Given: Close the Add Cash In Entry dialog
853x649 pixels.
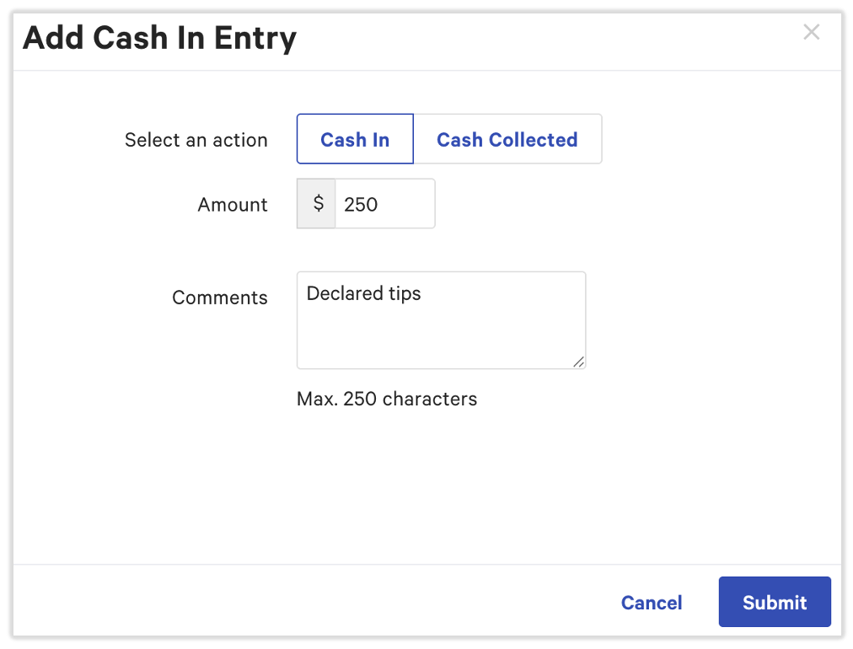Looking at the screenshot, I should coord(811,33).
